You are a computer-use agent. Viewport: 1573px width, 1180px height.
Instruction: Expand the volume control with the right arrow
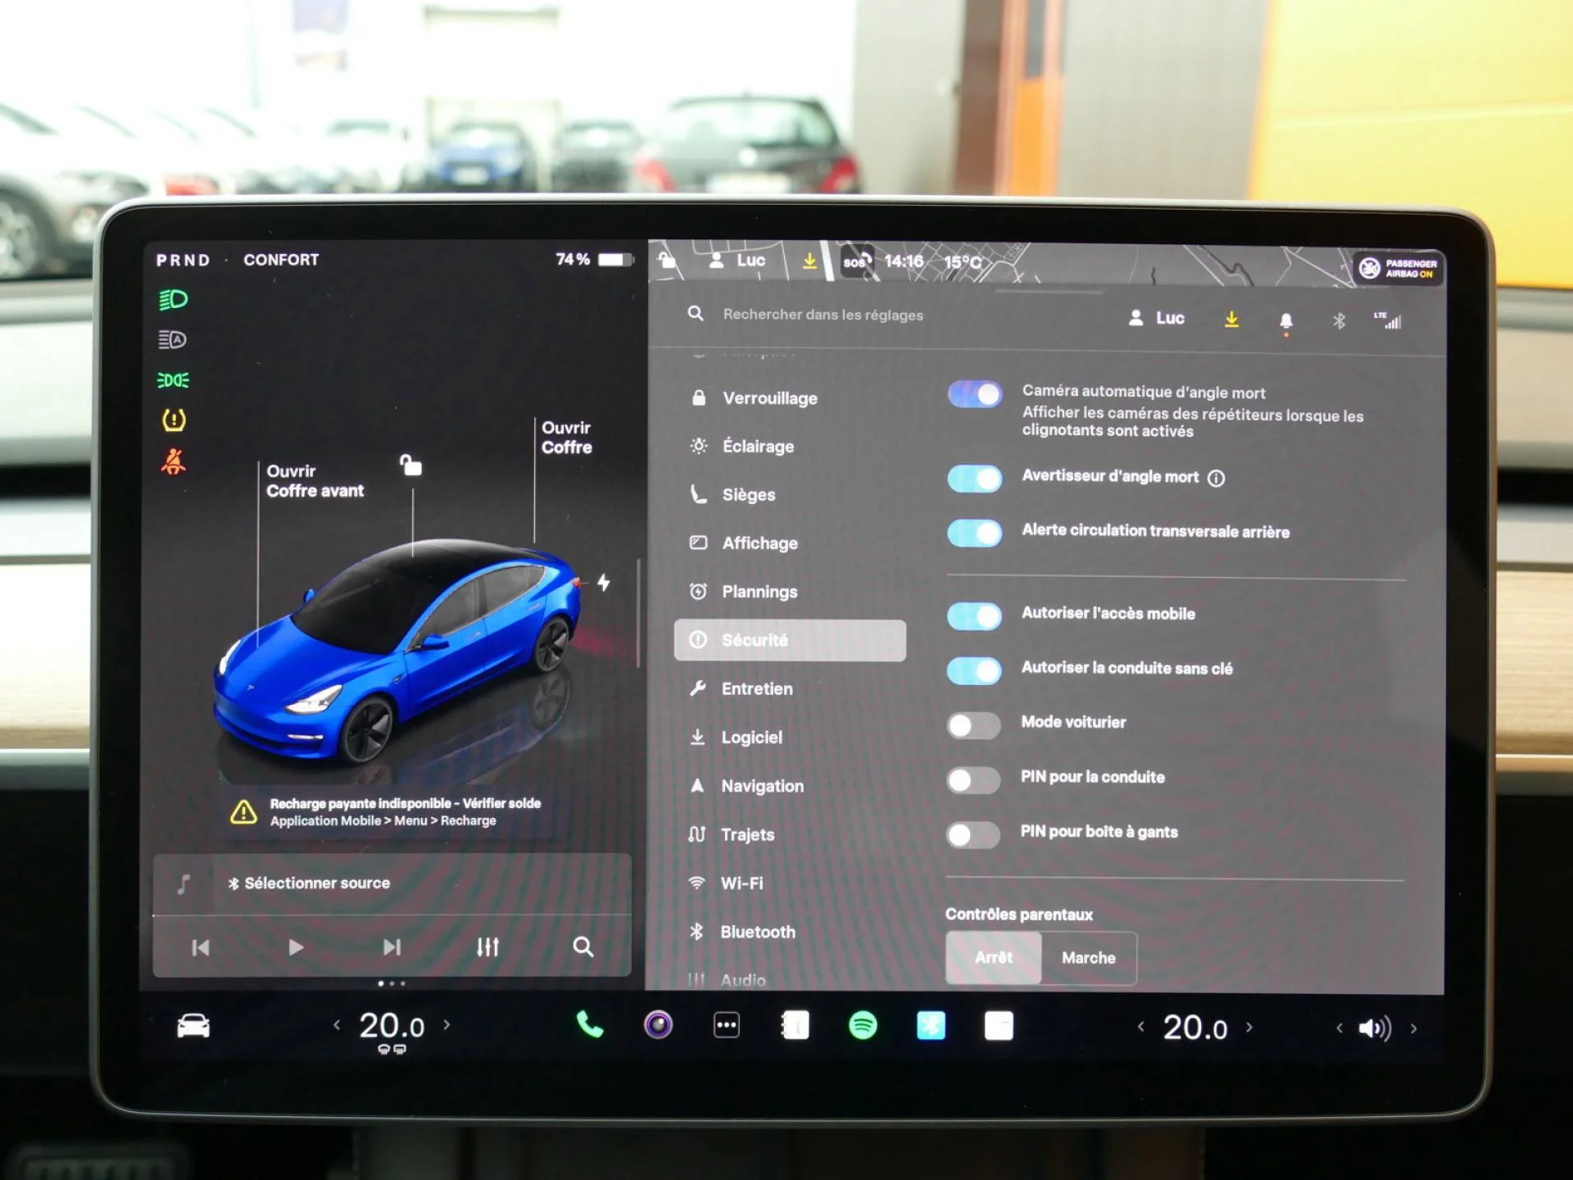pyautogui.click(x=1415, y=1029)
